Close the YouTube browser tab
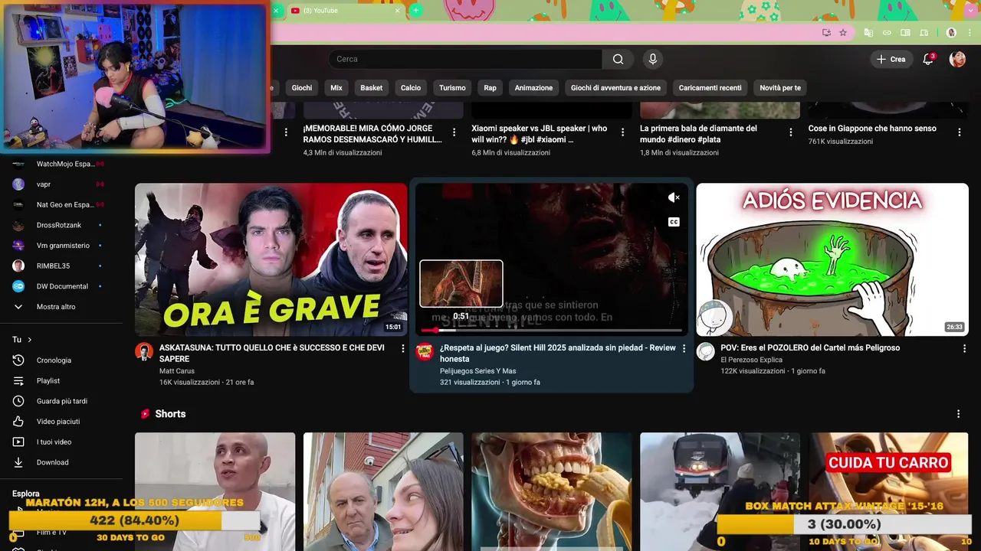The width and height of the screenshot is (981, 551). 397,11
